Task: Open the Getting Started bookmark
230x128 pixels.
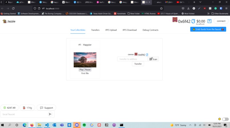Action: (8, 14)
